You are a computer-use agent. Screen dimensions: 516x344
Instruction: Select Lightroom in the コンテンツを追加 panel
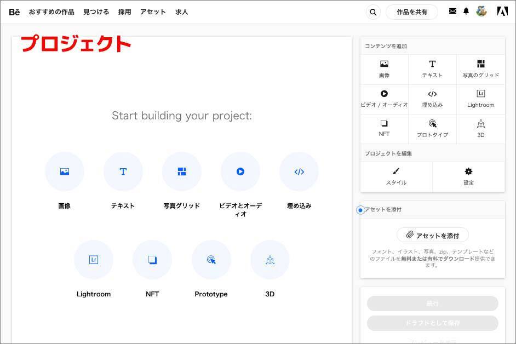(480, 99)
